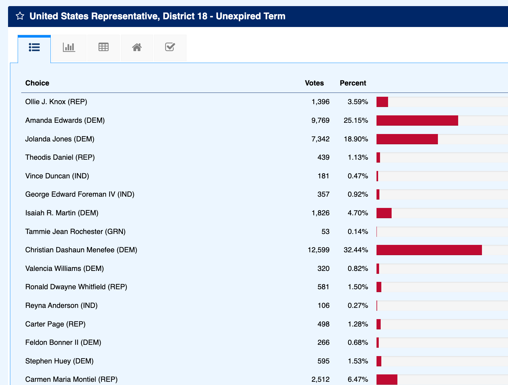The height and width of the screenshot is (385, 508).
Task: Open the home precinct view icon
Action: (x=137, y=48)
